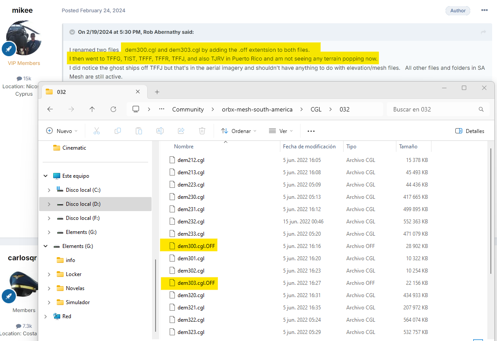This screenshot has width=497, height=341.
Task: Click the Rename icon in toolbar
Action: 160,131
